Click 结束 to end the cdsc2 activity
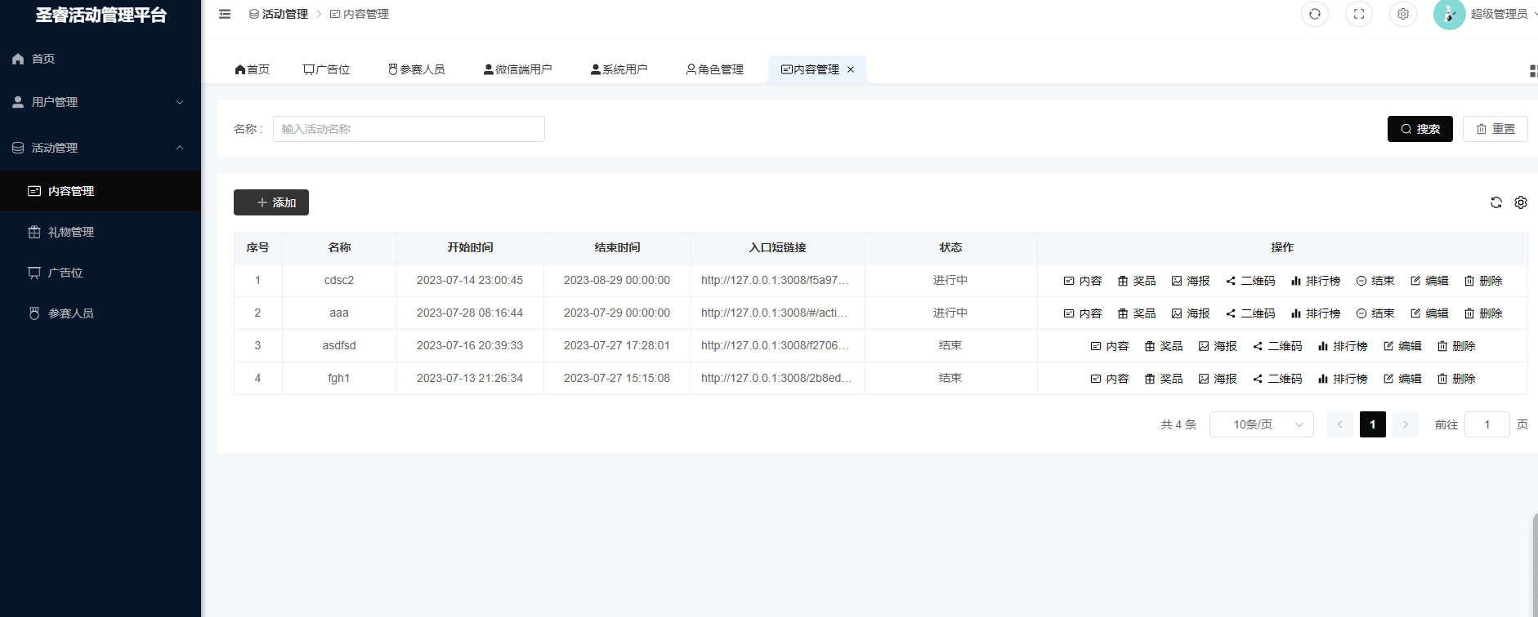The width and height of the screenshot is (1538, 617). coord(1375,281)
